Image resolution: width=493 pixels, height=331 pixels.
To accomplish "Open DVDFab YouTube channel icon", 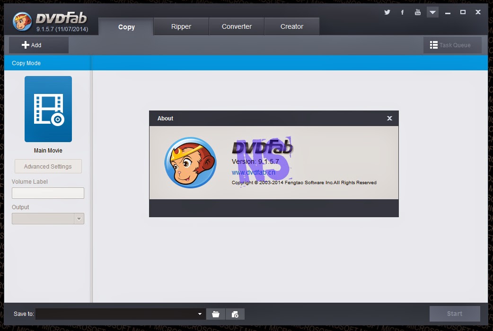I will click(418, 12).
